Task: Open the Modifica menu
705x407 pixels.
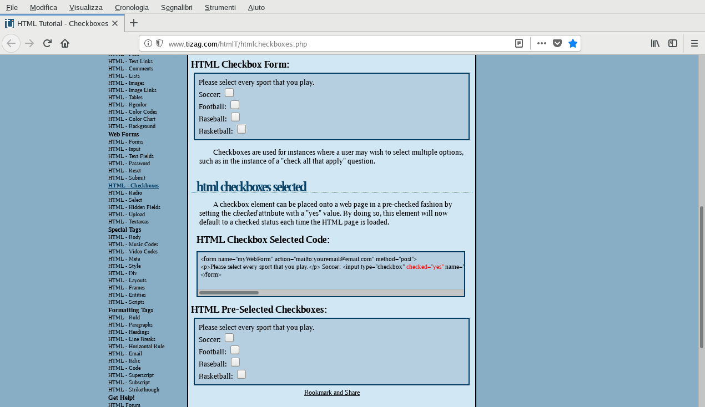Action: pyautogui.click(x=43, y=7)
